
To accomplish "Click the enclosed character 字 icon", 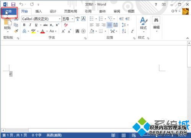I will coord(83,31).
